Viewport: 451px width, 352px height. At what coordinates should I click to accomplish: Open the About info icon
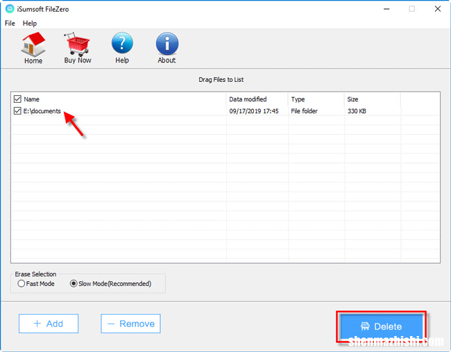(167, 48)
